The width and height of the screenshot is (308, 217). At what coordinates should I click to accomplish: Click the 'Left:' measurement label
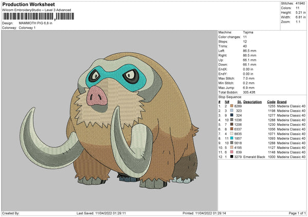(x=221, y=51)
